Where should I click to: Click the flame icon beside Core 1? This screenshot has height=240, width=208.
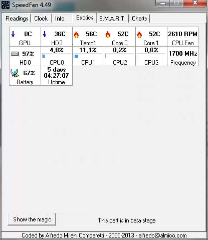pyautogui.click(x=139, y=34)
